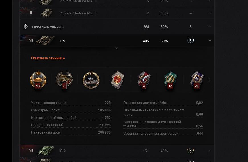Click the IS-2 mastery badge icon
The width and height of the screenshot is (248, 162).
190,151
